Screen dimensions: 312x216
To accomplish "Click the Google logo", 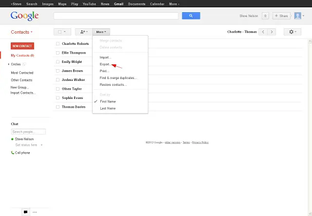I will 24,16.
